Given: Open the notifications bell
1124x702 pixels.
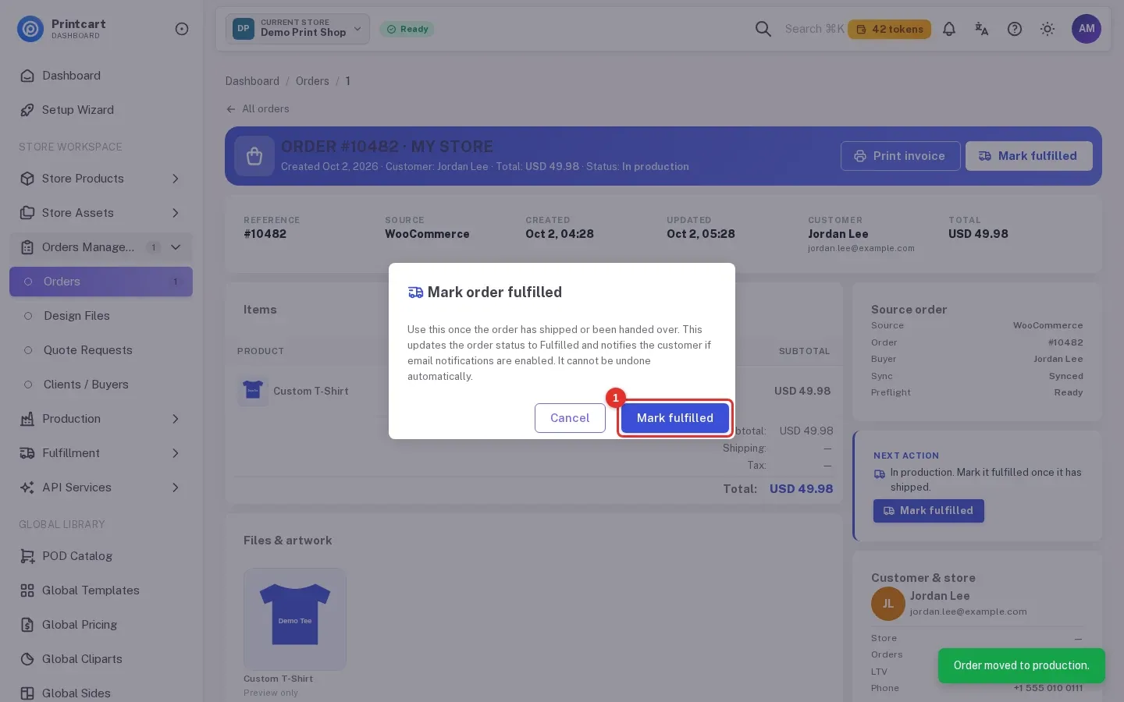Looking at the screenshot, I should (x=949, y=29).
